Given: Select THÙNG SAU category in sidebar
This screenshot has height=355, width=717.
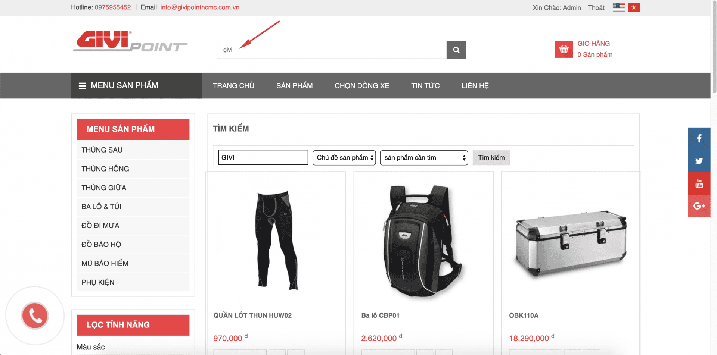Looking at the screenshot, I should [x=133, y=150].
